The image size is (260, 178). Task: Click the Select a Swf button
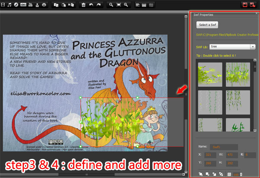coord(207,25)
